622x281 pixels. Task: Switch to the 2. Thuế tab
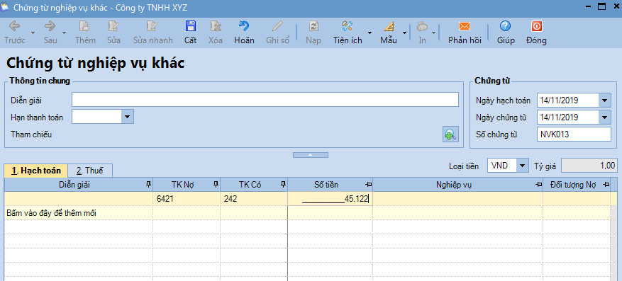(89, 171)
